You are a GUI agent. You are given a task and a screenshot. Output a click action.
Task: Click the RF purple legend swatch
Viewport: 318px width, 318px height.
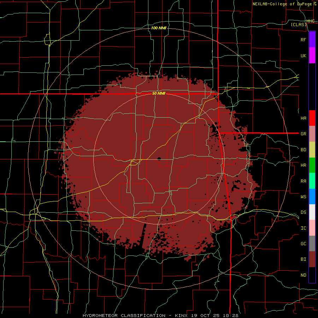(x=312, y=40)
